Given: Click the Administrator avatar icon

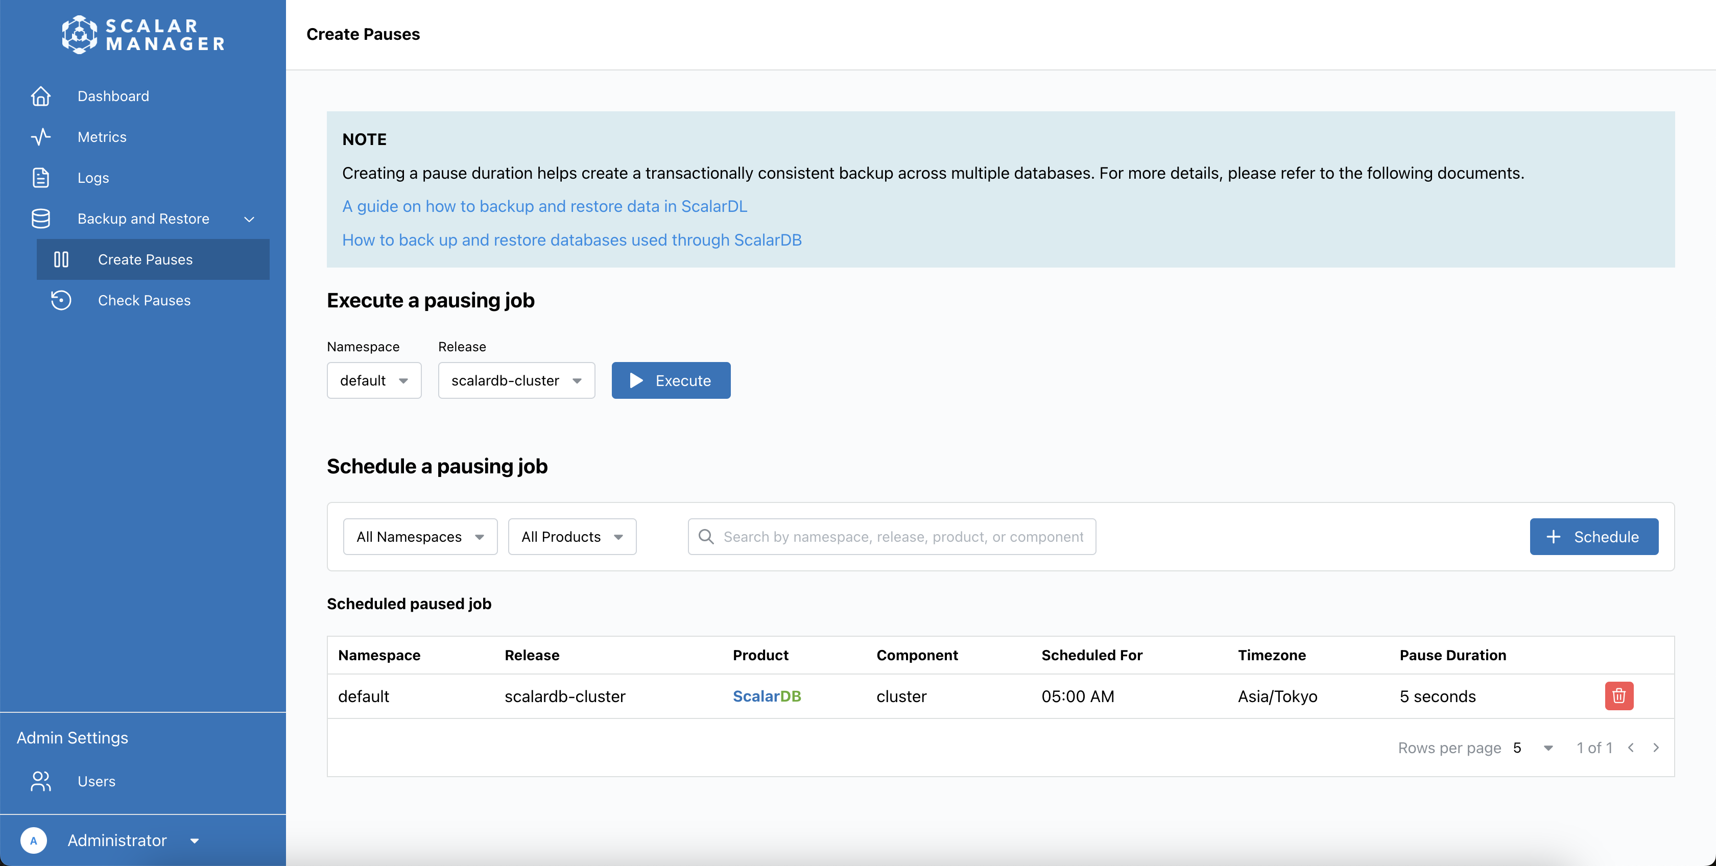Looking at the screenshot, I should pos(33,840).
